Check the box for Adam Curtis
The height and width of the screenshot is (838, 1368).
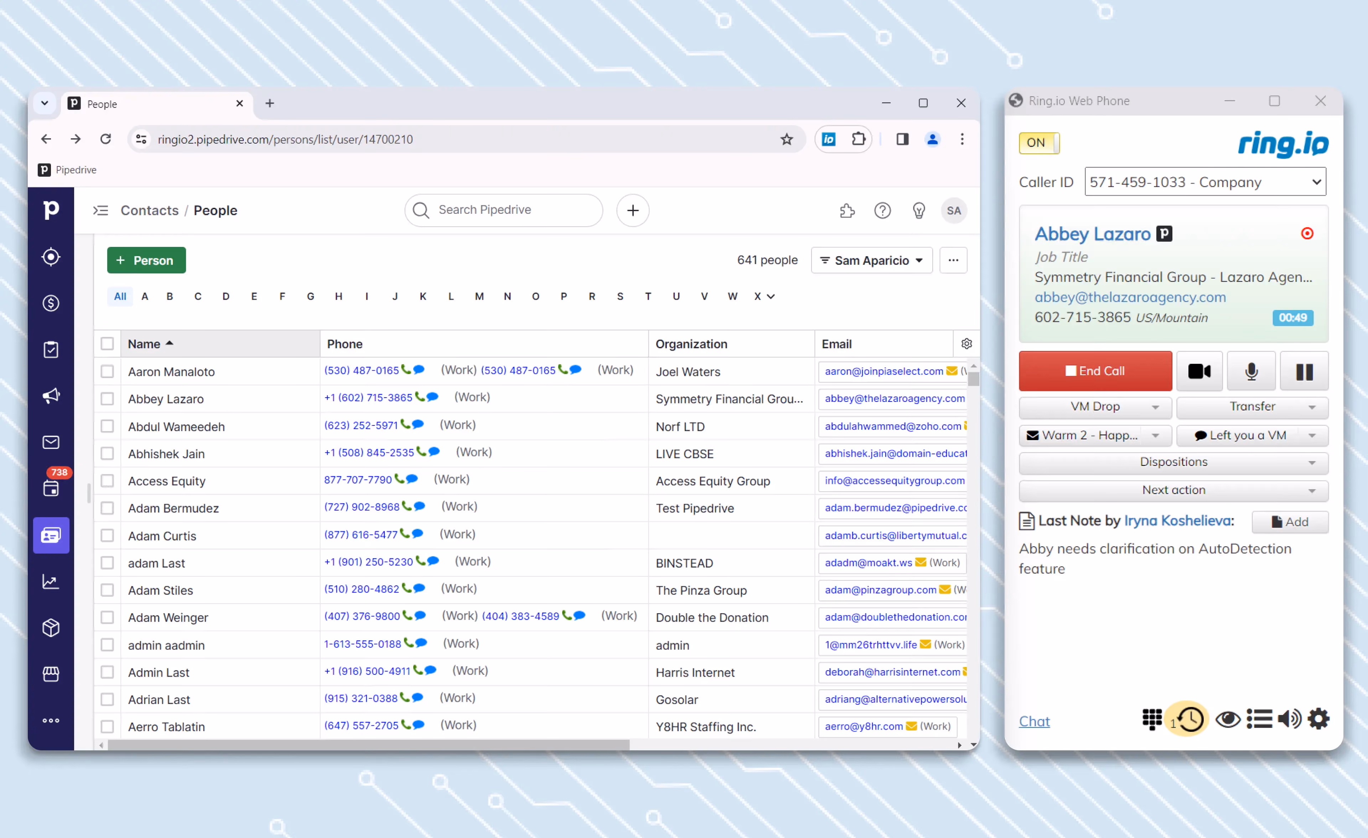pyautogui.click(x=107, y=536)
